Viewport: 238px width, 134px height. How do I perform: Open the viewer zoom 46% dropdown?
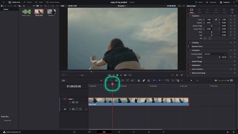pyautogui.click(x=66, y=6)
